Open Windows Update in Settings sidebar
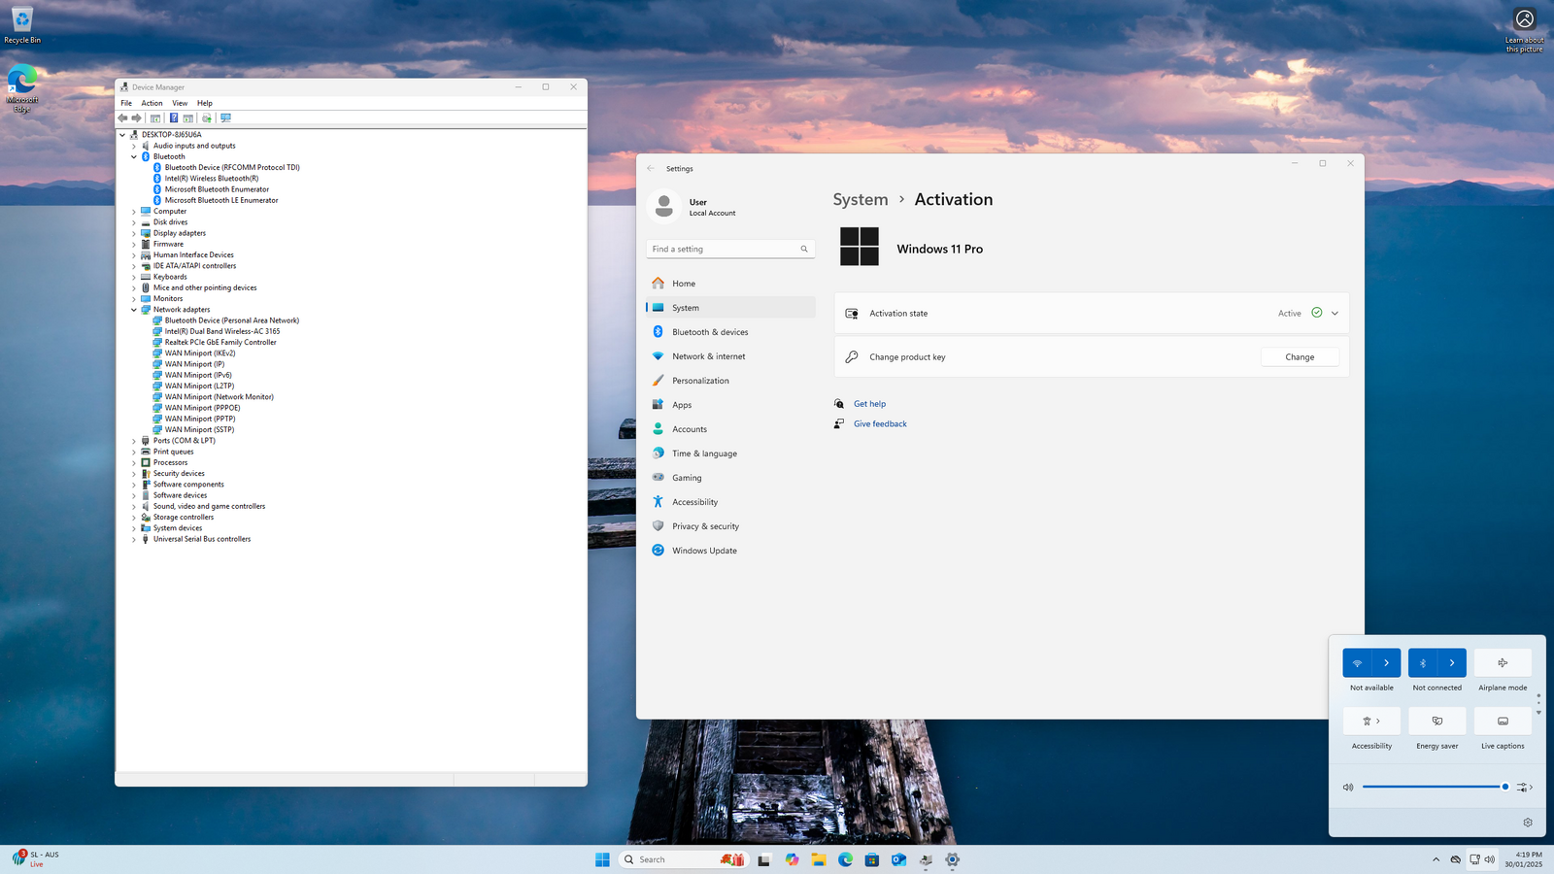Viewport: 1554px width, 874px height. pyautogui.click(x=730, y=551)
